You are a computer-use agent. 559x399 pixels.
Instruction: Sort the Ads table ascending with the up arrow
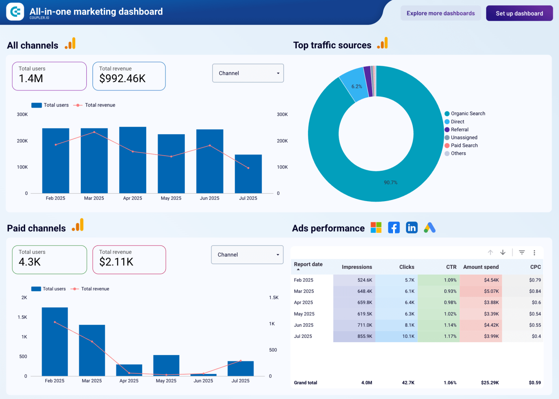(x=490, y=252)
